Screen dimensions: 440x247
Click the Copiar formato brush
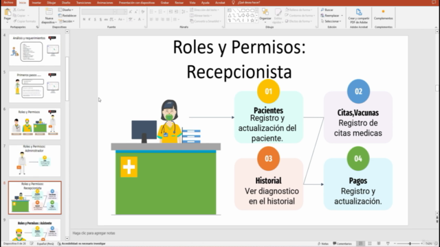(x=25, y=21)
